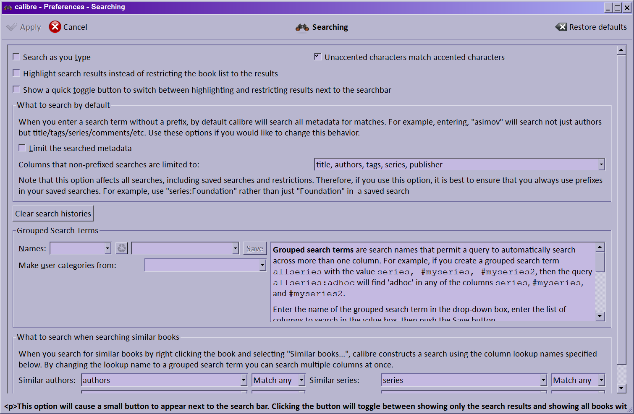634x414 pixels.
Task: Click the Save grouped search term button
Action: pos(255,248)
